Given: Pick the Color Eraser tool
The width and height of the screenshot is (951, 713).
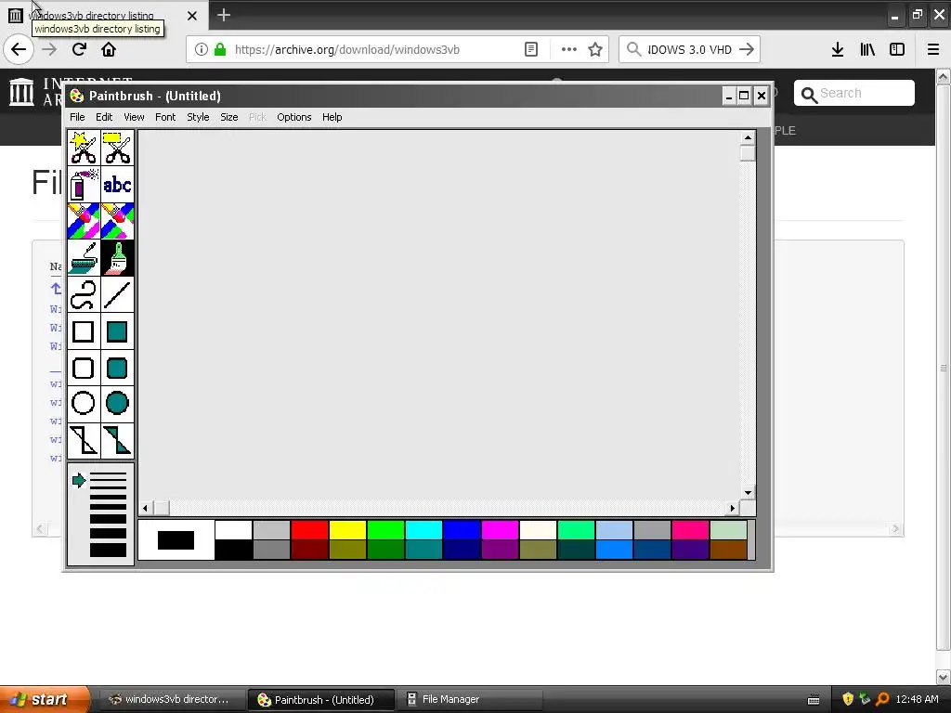Looking at the screenshot, I should [x=84, y=221].
